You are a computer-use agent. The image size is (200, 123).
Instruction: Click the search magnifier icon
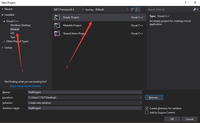pyautogui.click(x=195, y=9)
